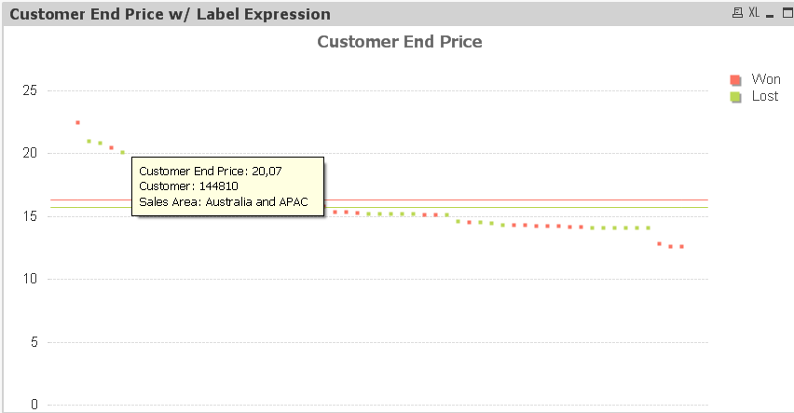Image resolution: width=794 pixels, height=413 pixels.
Task: Send chart to Excel via XL icon
Action: pos(754,12)
